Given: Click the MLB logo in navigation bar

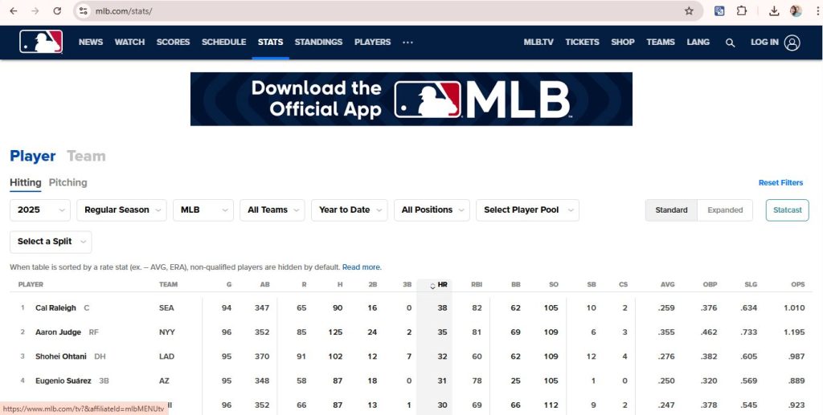Looking at the screenshot, I should tap(41, 42).
